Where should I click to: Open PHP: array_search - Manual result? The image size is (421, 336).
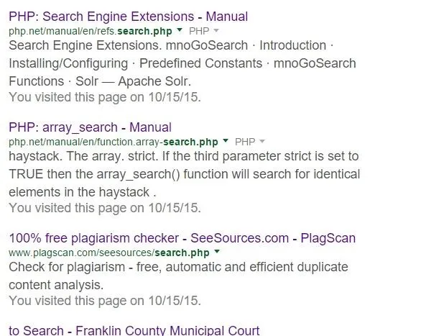[90, 127]
